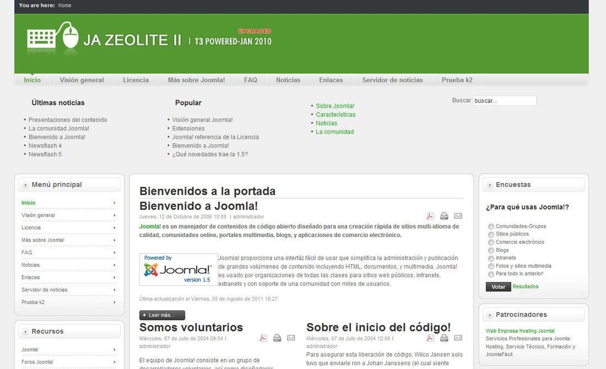Click the Powered by Joomla! version 1.5 image
606x369 pixels.
tap(178, 269)
